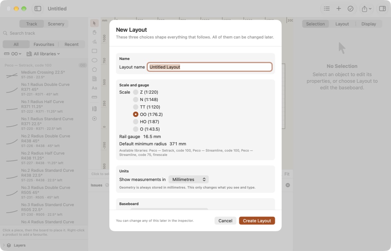Select the freehand scribble tool
The height and width of the screenshot is (251, 391).
coord(94,42)
